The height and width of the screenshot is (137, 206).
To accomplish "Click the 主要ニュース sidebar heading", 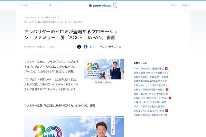I will (140, 63).
